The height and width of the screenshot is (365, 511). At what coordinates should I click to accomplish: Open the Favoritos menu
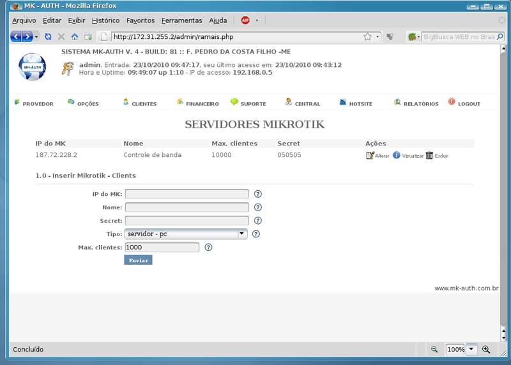(141, 20)
